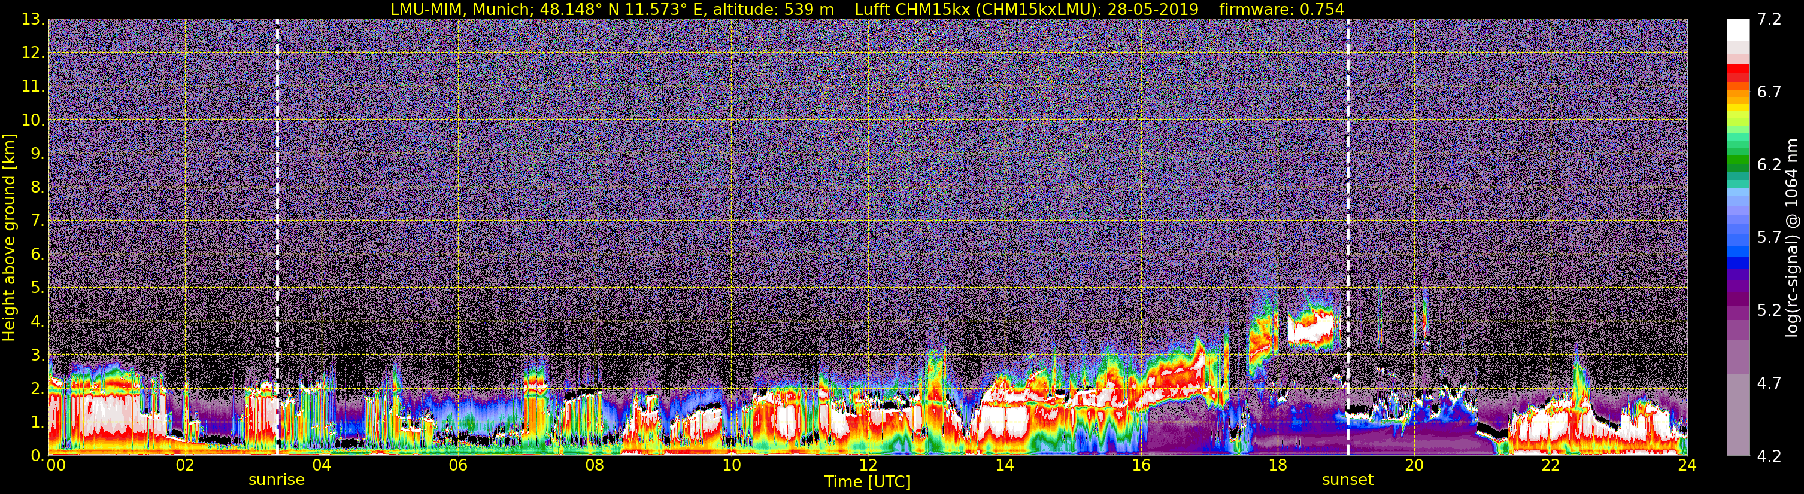Click the white dashed sunset line
Screen dimensions: 1804x494
pyautogui.click(x=1347, y=236)
